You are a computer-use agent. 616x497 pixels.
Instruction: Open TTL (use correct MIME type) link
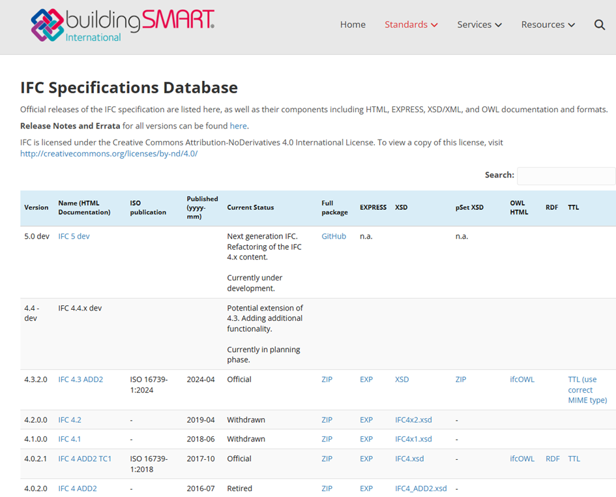[587, 389]
